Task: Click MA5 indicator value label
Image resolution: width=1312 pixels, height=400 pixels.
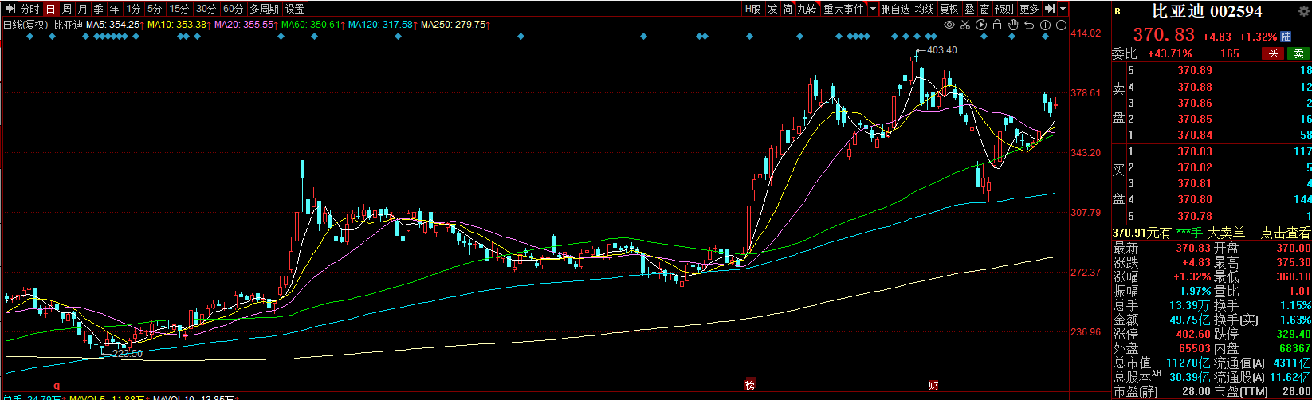Action: point(115,25)
